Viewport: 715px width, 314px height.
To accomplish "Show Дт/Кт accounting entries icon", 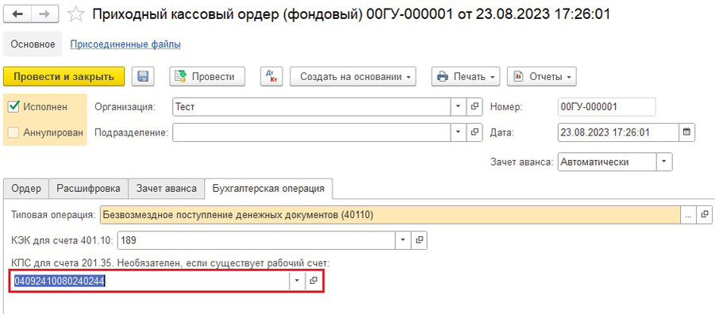I will pyautogui.click(x=271, y=77).
